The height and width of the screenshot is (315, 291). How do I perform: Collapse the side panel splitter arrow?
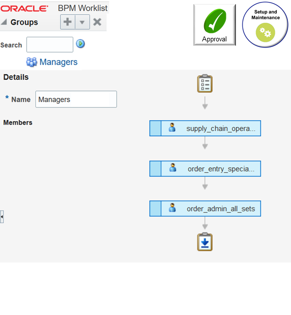[x=2, y=217]
